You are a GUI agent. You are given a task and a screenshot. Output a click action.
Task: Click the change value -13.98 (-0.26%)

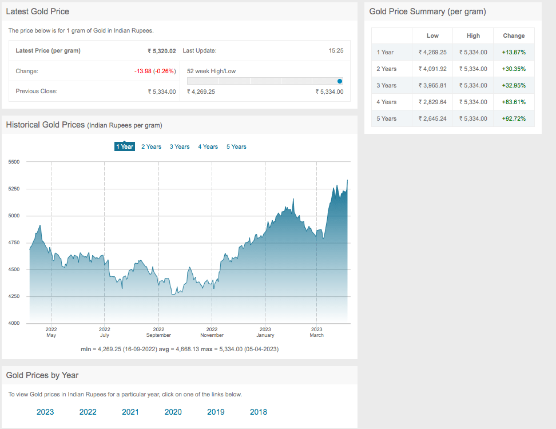pos(155,71)
